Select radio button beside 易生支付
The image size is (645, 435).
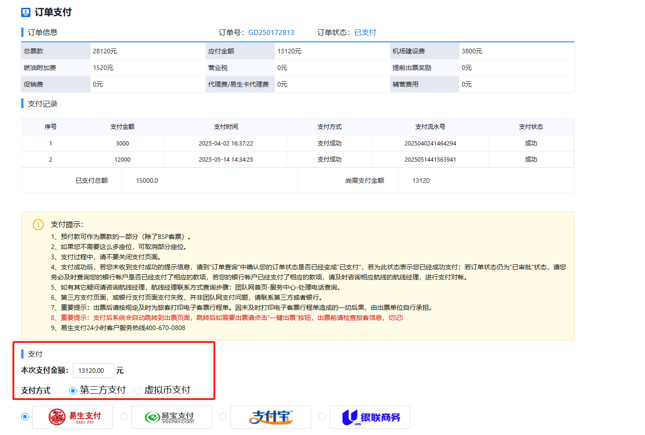pyautogui.click(x=25, y=417)
